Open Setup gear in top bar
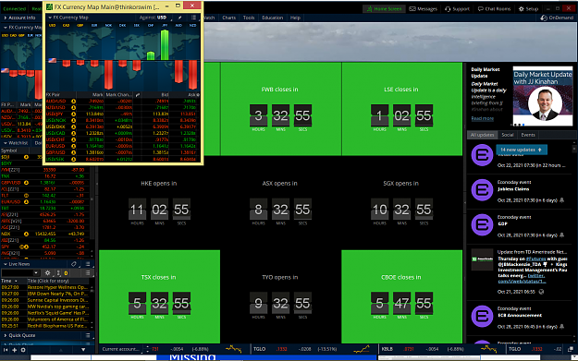This screenshot has width=578, height=361. [528, 9]
